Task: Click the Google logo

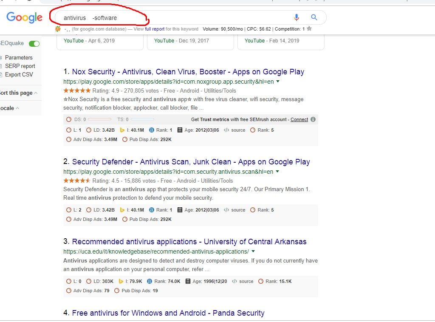Action: point(24,17)
